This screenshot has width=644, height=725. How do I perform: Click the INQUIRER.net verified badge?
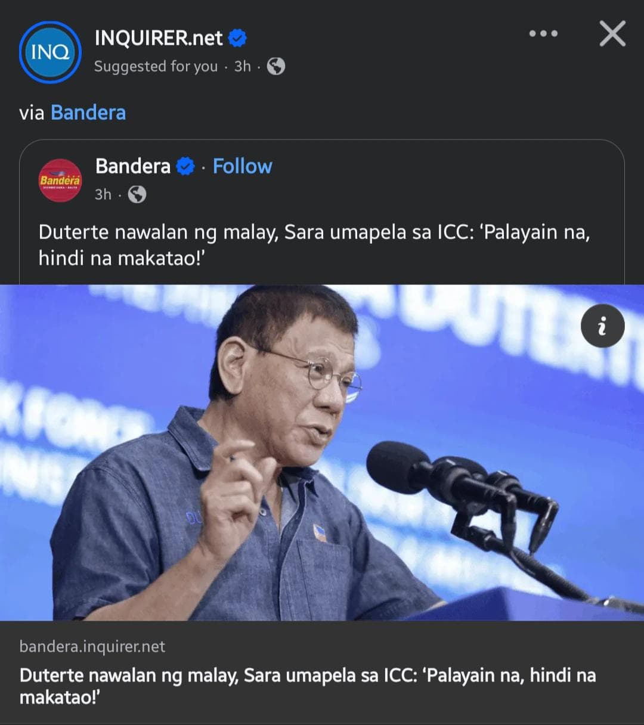click(237, 39)
